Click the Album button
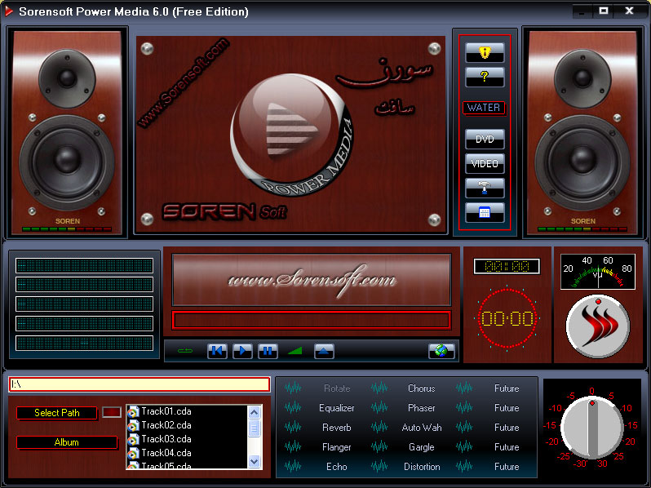 point(66,442)
